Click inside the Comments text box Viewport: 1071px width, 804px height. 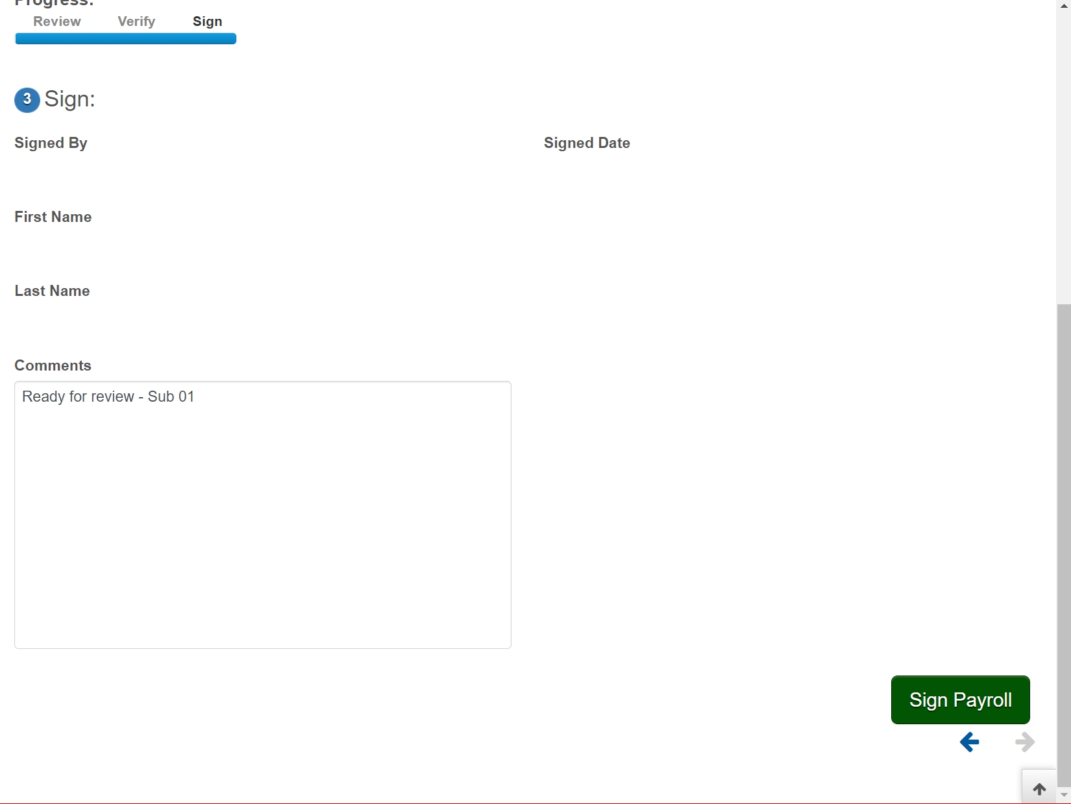point(263,515)
